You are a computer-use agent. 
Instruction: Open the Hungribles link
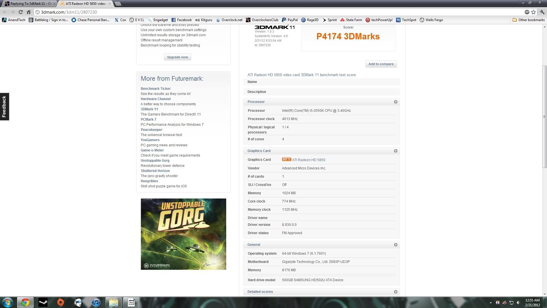149,181
